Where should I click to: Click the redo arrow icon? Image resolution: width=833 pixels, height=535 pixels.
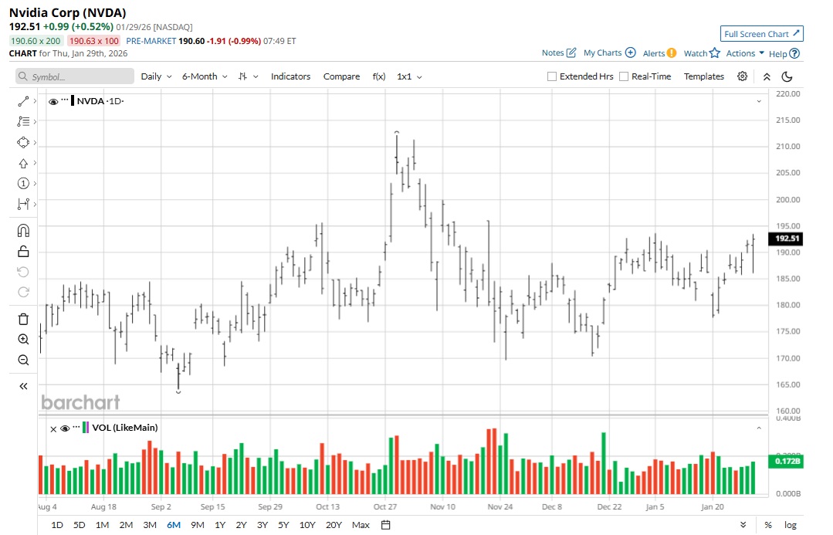23,293
